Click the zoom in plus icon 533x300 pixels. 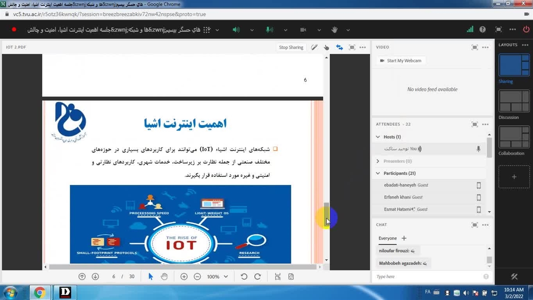click(x=184, y=277)
